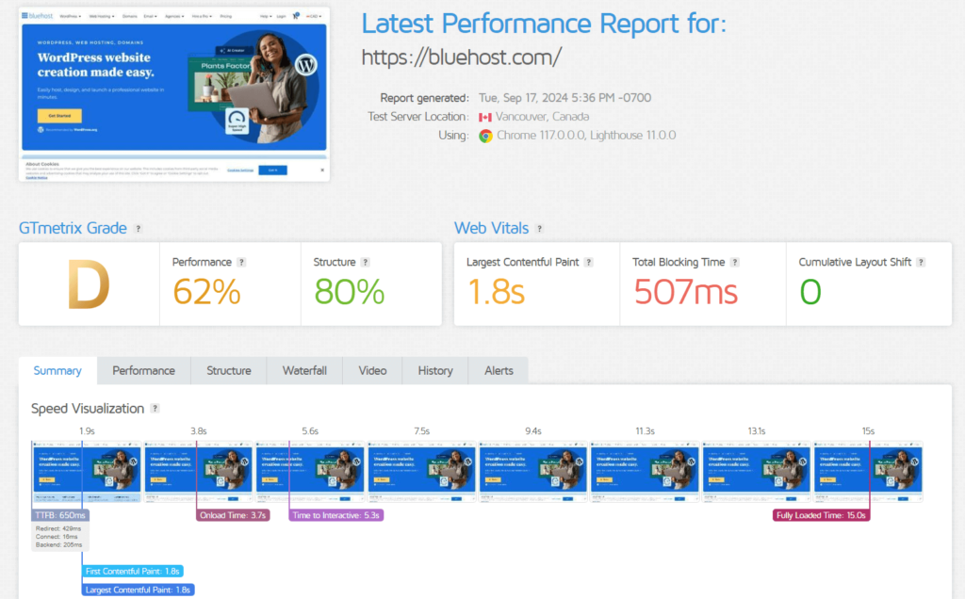Viewport: 965px width, 599px height.
Task: Select the 3.8s filmstrip frame
Action: pyautogui.click(x=198, y=472)
